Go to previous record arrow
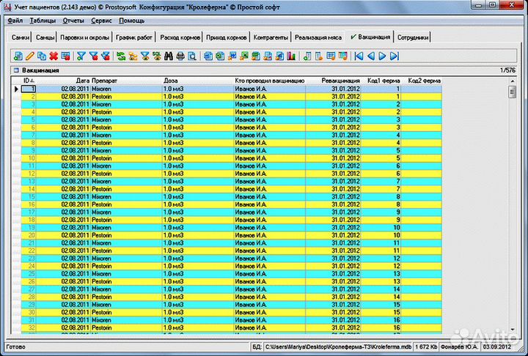Viewport: 528px width, 356px height. [371, 56]
